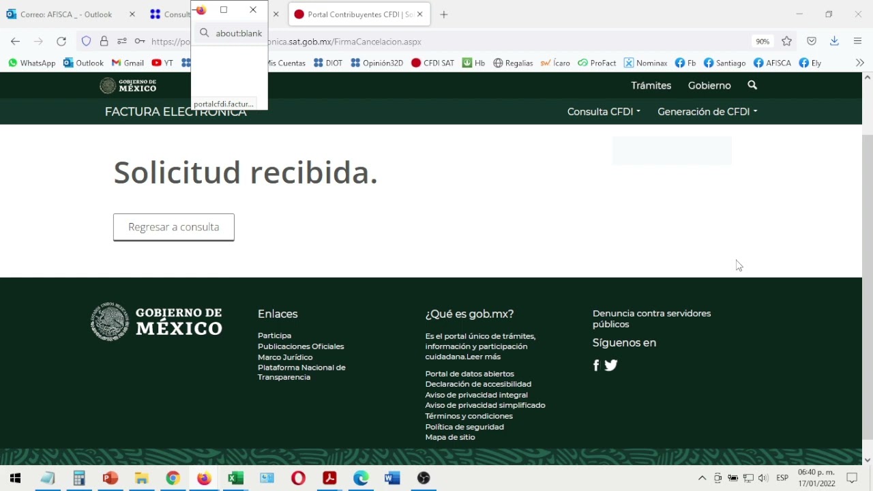Open the Twitter icon under Síguenos en
This screenshot has width=873, height=491.
click(611, 366)
